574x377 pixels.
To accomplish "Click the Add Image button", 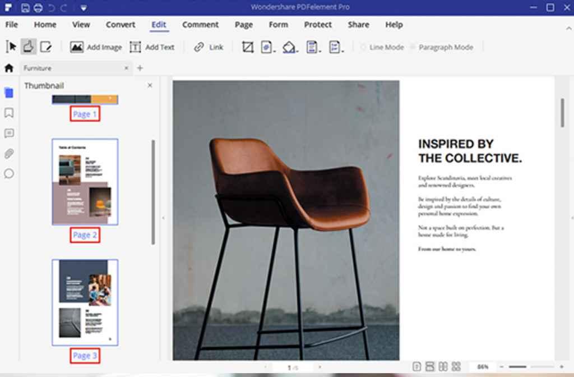I will click(96, 47).
